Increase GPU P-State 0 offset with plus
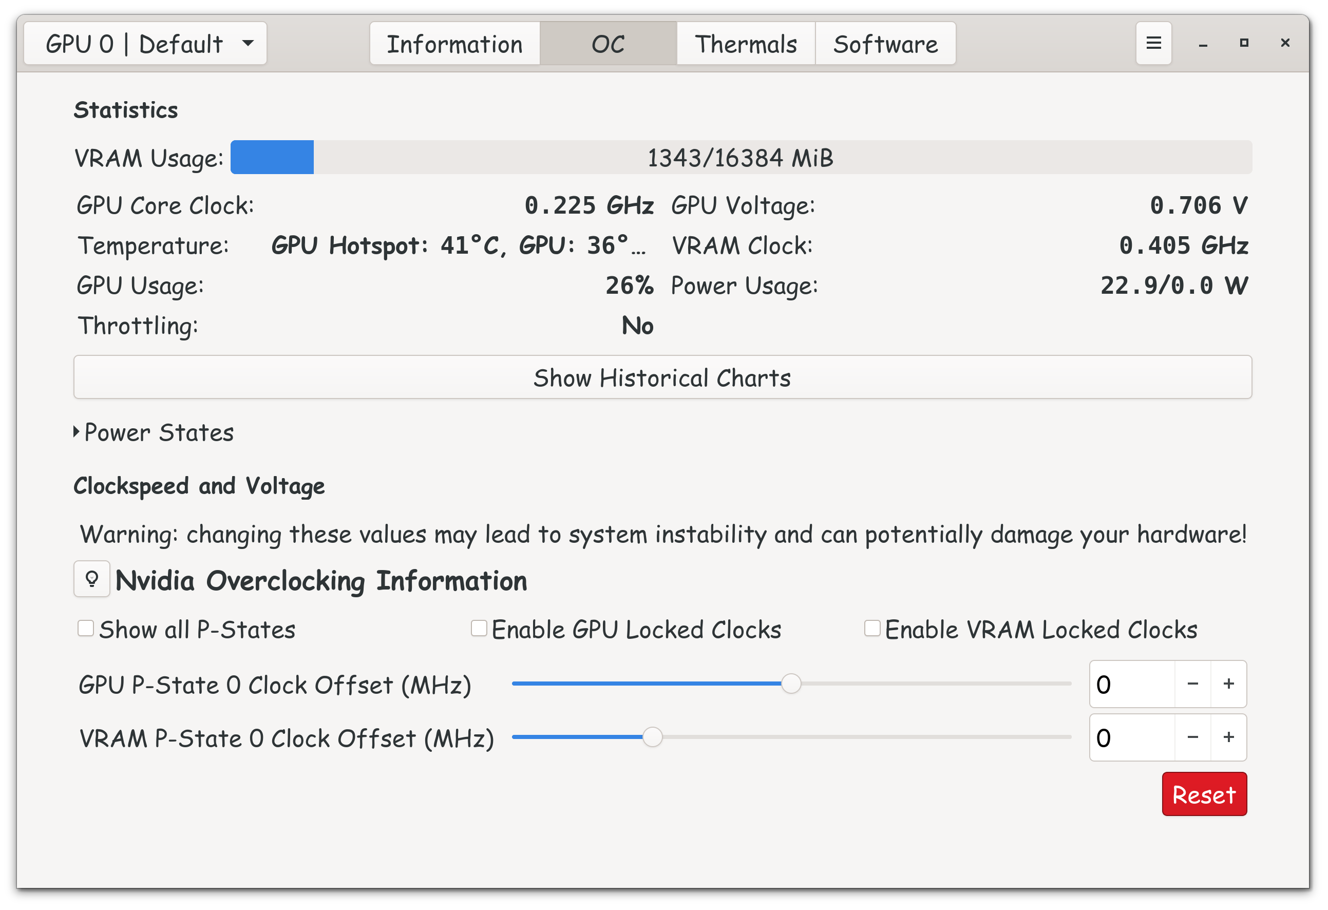 coord(1228,684)
